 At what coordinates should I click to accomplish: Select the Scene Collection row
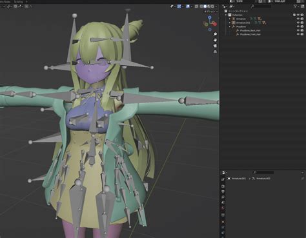pyautogui.click(x=238, y=11)
